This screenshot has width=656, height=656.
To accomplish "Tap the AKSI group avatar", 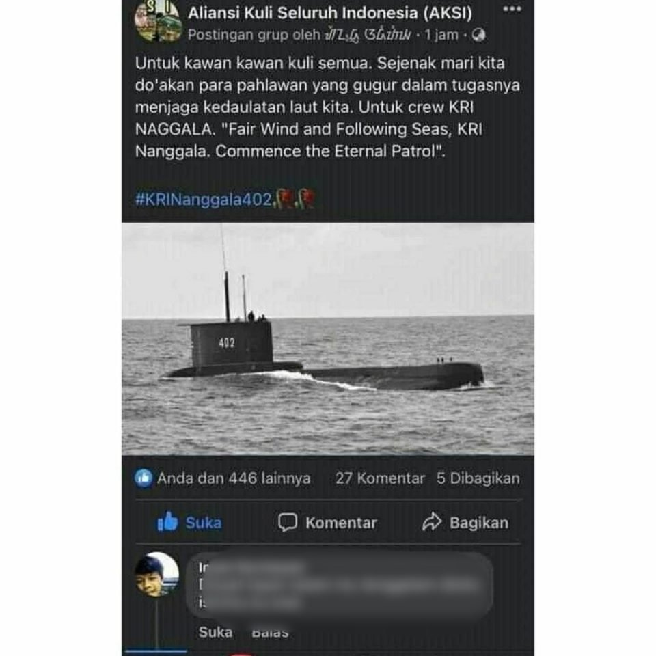I will tap(158, 21).
